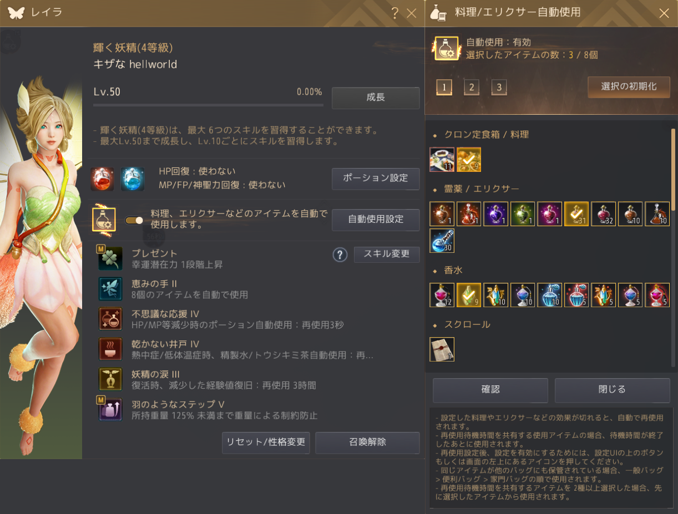The height and width of the screenshot is (514, 678).
Task: Uncheck the selected perfume with count 9
Action: pos(469,295)
